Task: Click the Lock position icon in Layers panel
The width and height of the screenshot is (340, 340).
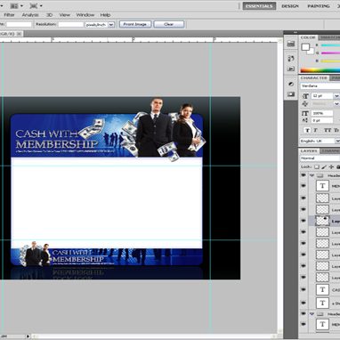Action: coord(331,167)
